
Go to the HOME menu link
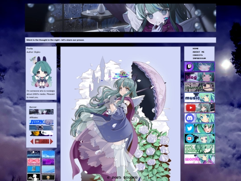click(x=195, y=48)
